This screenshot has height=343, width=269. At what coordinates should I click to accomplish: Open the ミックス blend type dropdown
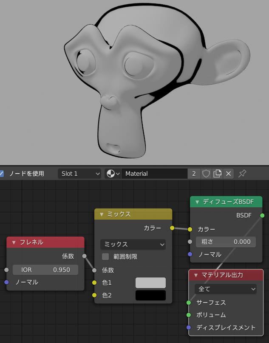(133, 244)
